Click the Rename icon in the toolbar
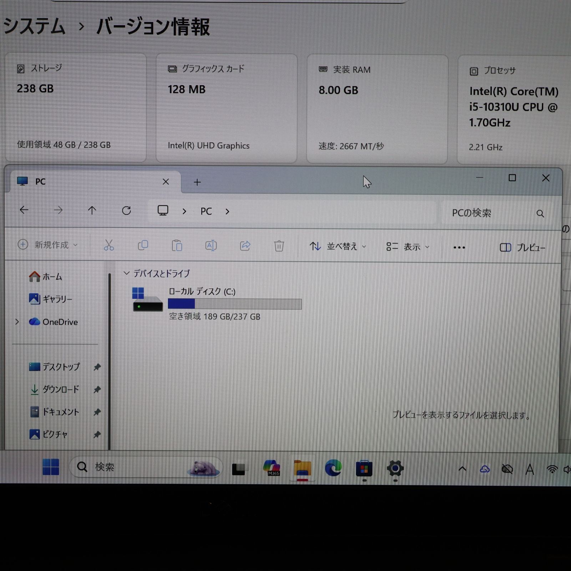 [x=211, y=246]
